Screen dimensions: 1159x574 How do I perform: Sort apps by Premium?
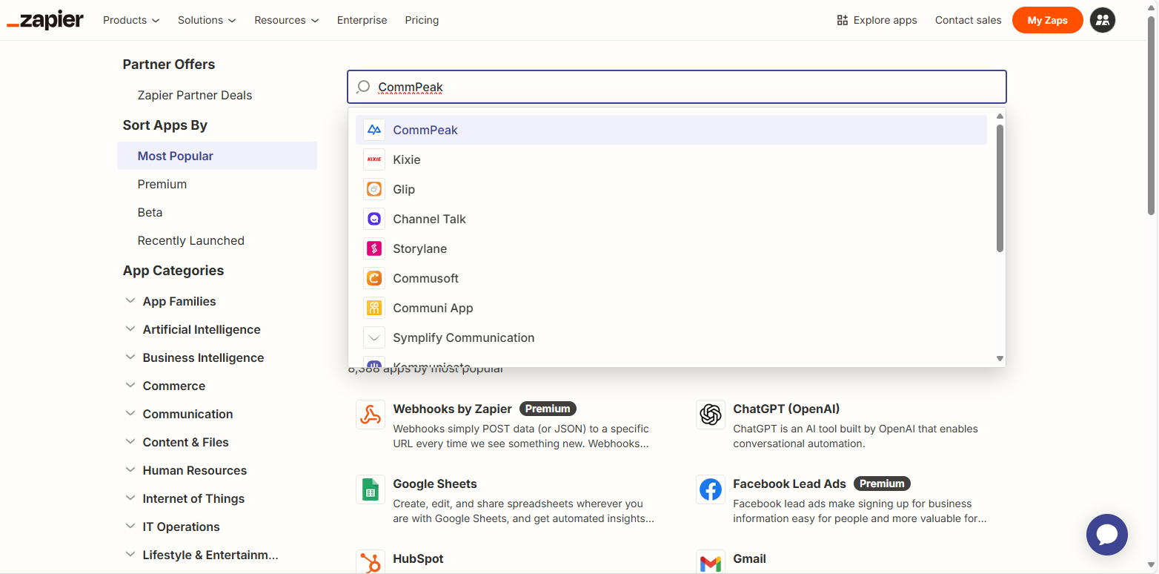162,184
